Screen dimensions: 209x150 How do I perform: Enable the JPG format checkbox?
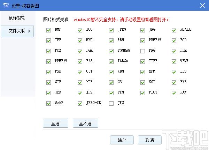click(x=111, y=103)
